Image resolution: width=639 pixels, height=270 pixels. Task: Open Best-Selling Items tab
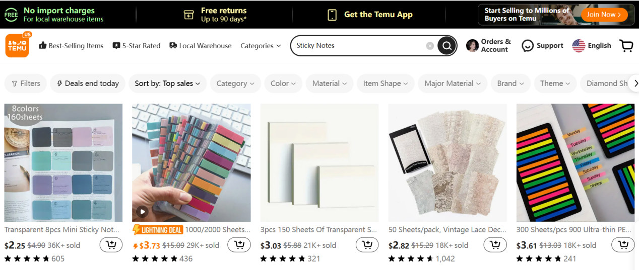pos(71,46)
